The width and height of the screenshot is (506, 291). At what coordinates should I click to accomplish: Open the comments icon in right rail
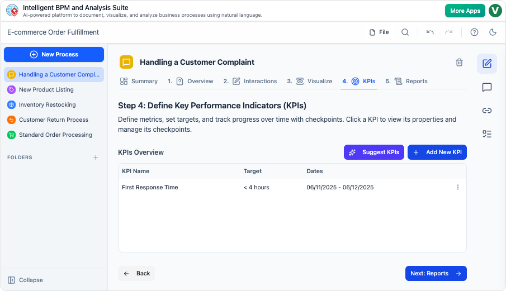pos(487,87)
